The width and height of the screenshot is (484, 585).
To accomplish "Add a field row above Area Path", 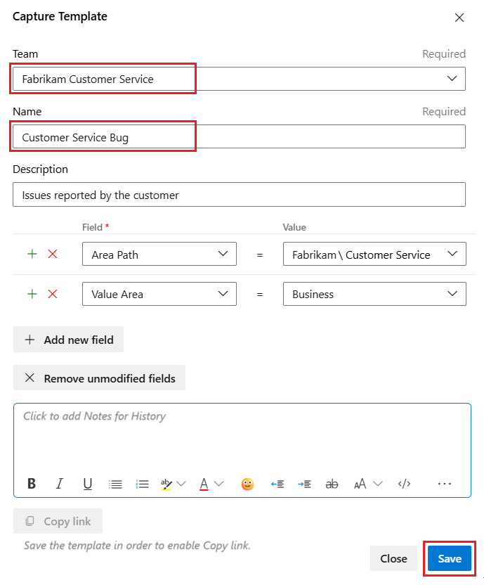I will coord(31,254).
